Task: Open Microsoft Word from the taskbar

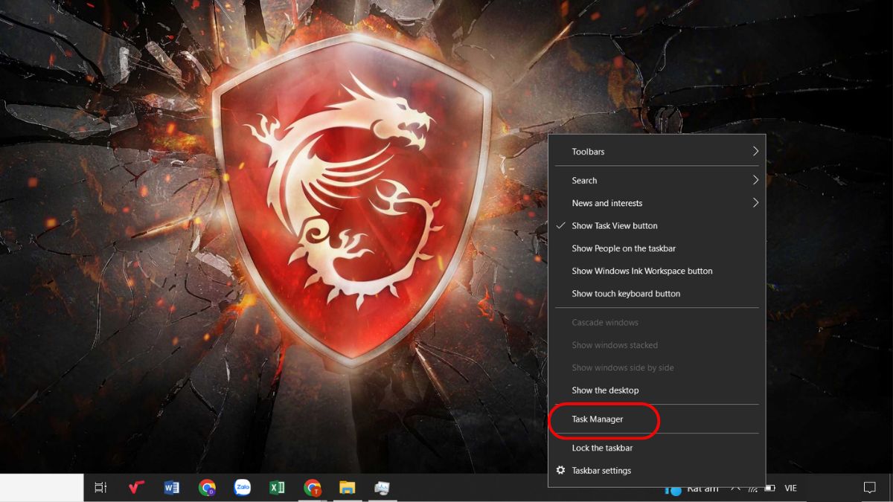Action: point(172,488)
